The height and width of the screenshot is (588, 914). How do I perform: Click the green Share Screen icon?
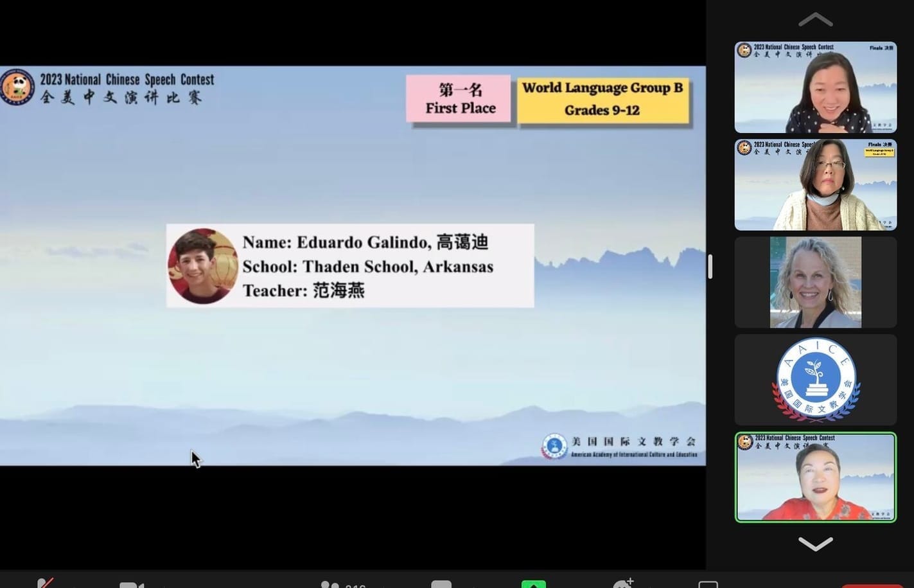[533, 584]
